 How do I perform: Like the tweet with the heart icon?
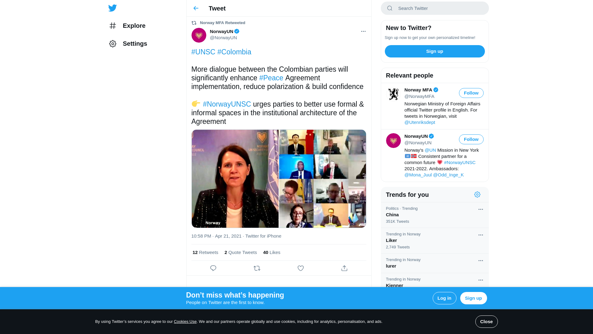(x=301, y=268)
